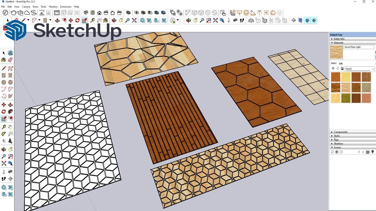The image size is (376, 211).
Task: Collapse the Materials panel
Action: pyautogui.click(x=352, y=42)
